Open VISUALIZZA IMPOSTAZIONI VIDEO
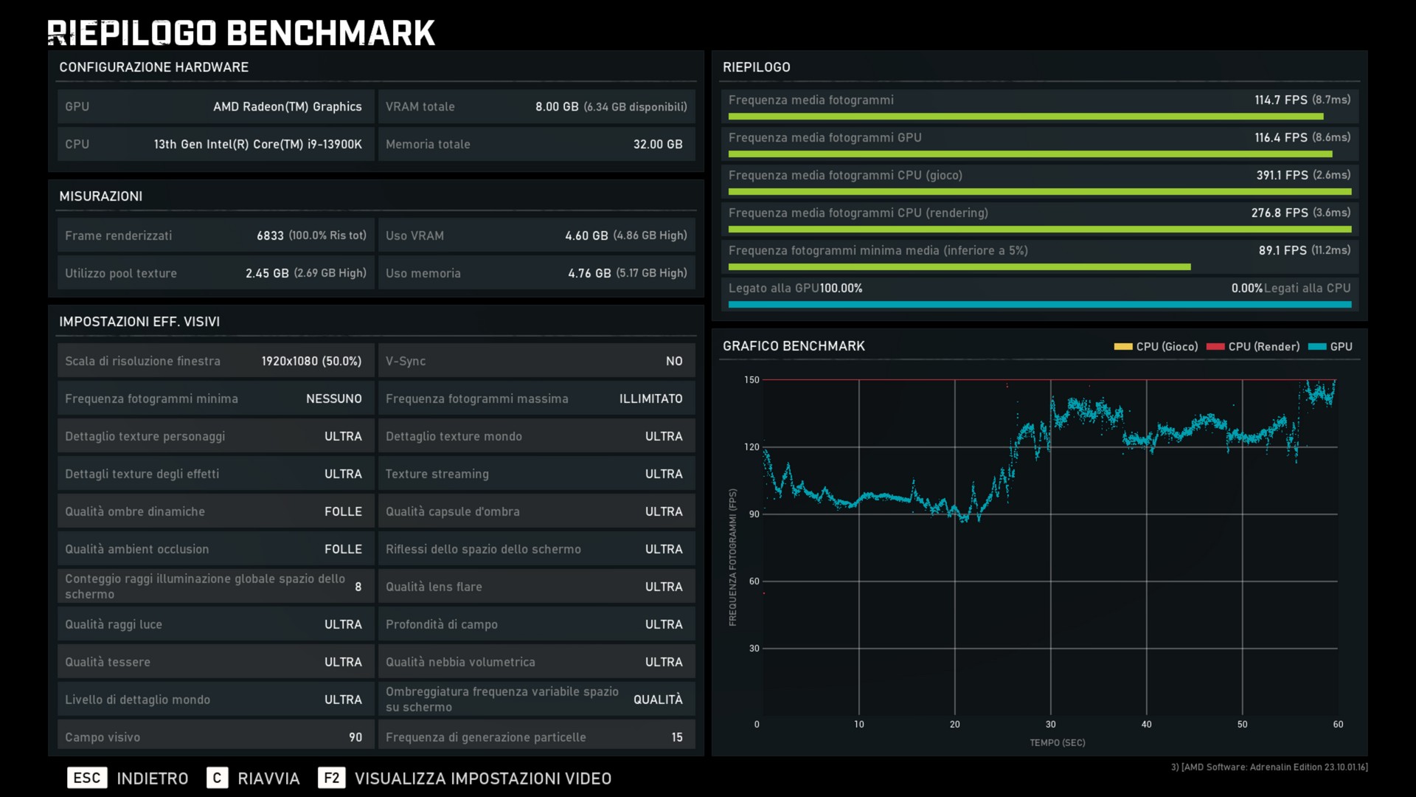Viewport: 1416px width, 797px height. (482, 779)
